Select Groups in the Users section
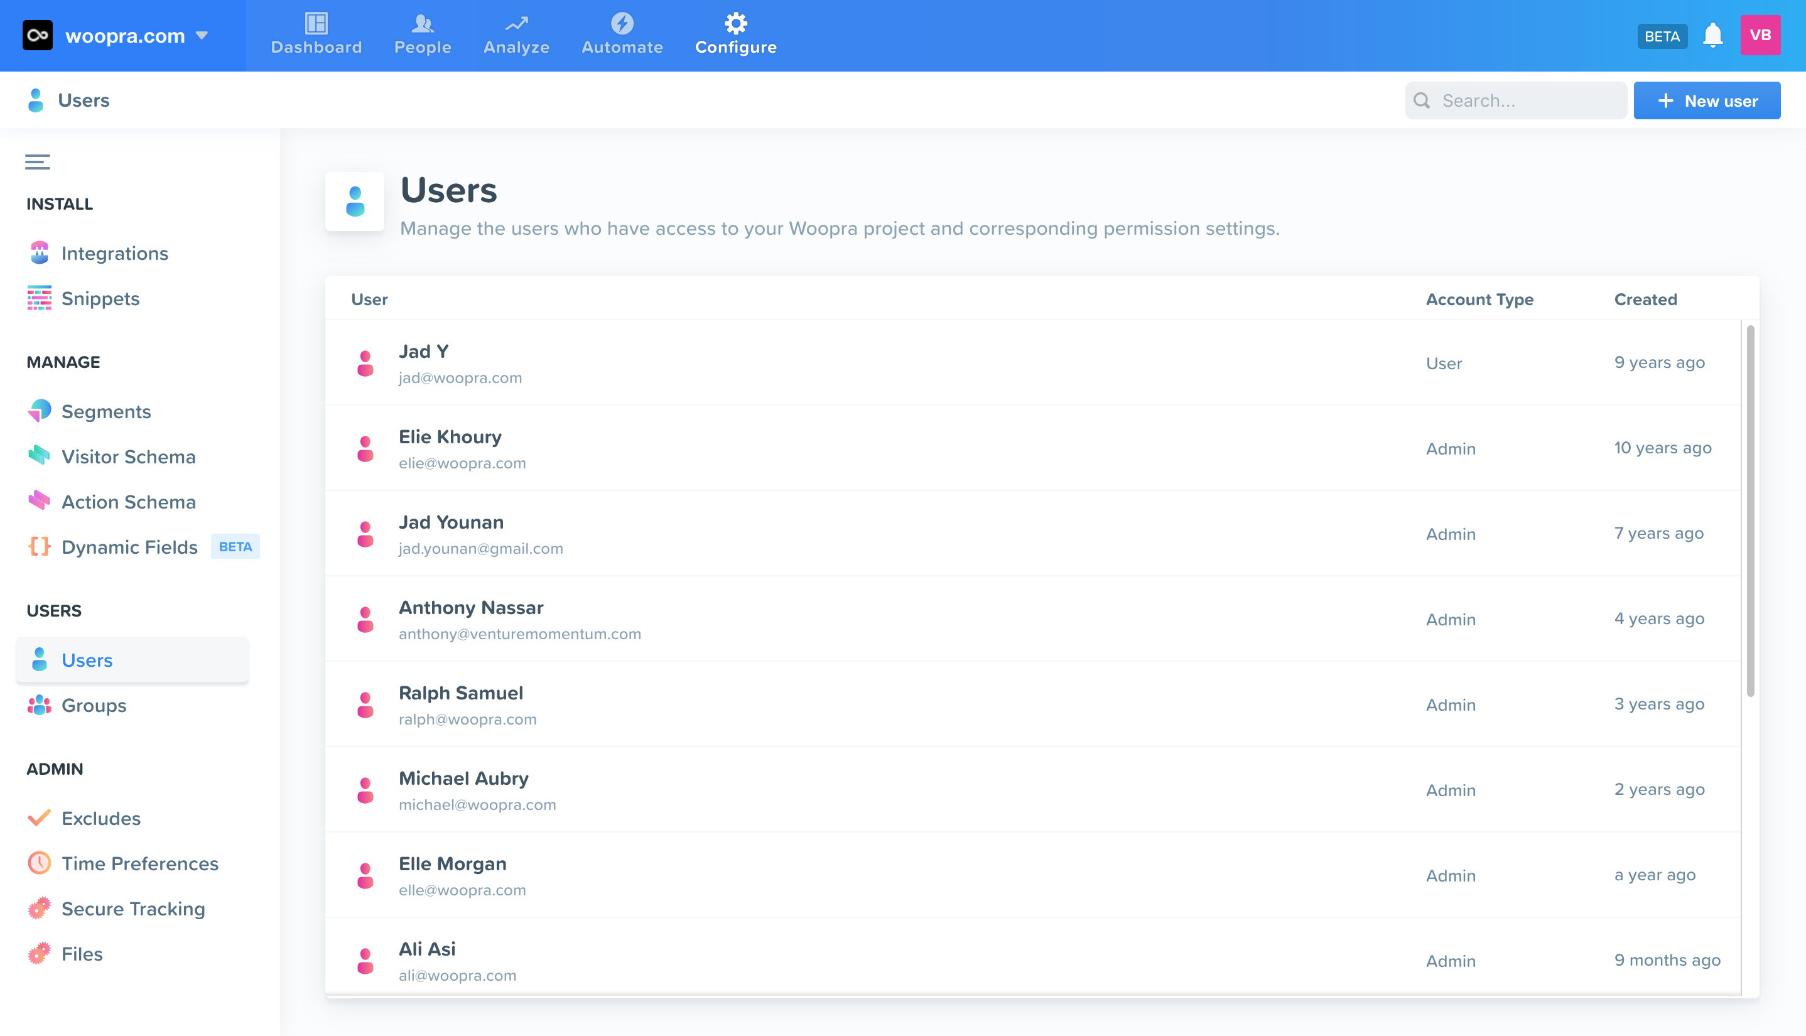 (93, 705)
